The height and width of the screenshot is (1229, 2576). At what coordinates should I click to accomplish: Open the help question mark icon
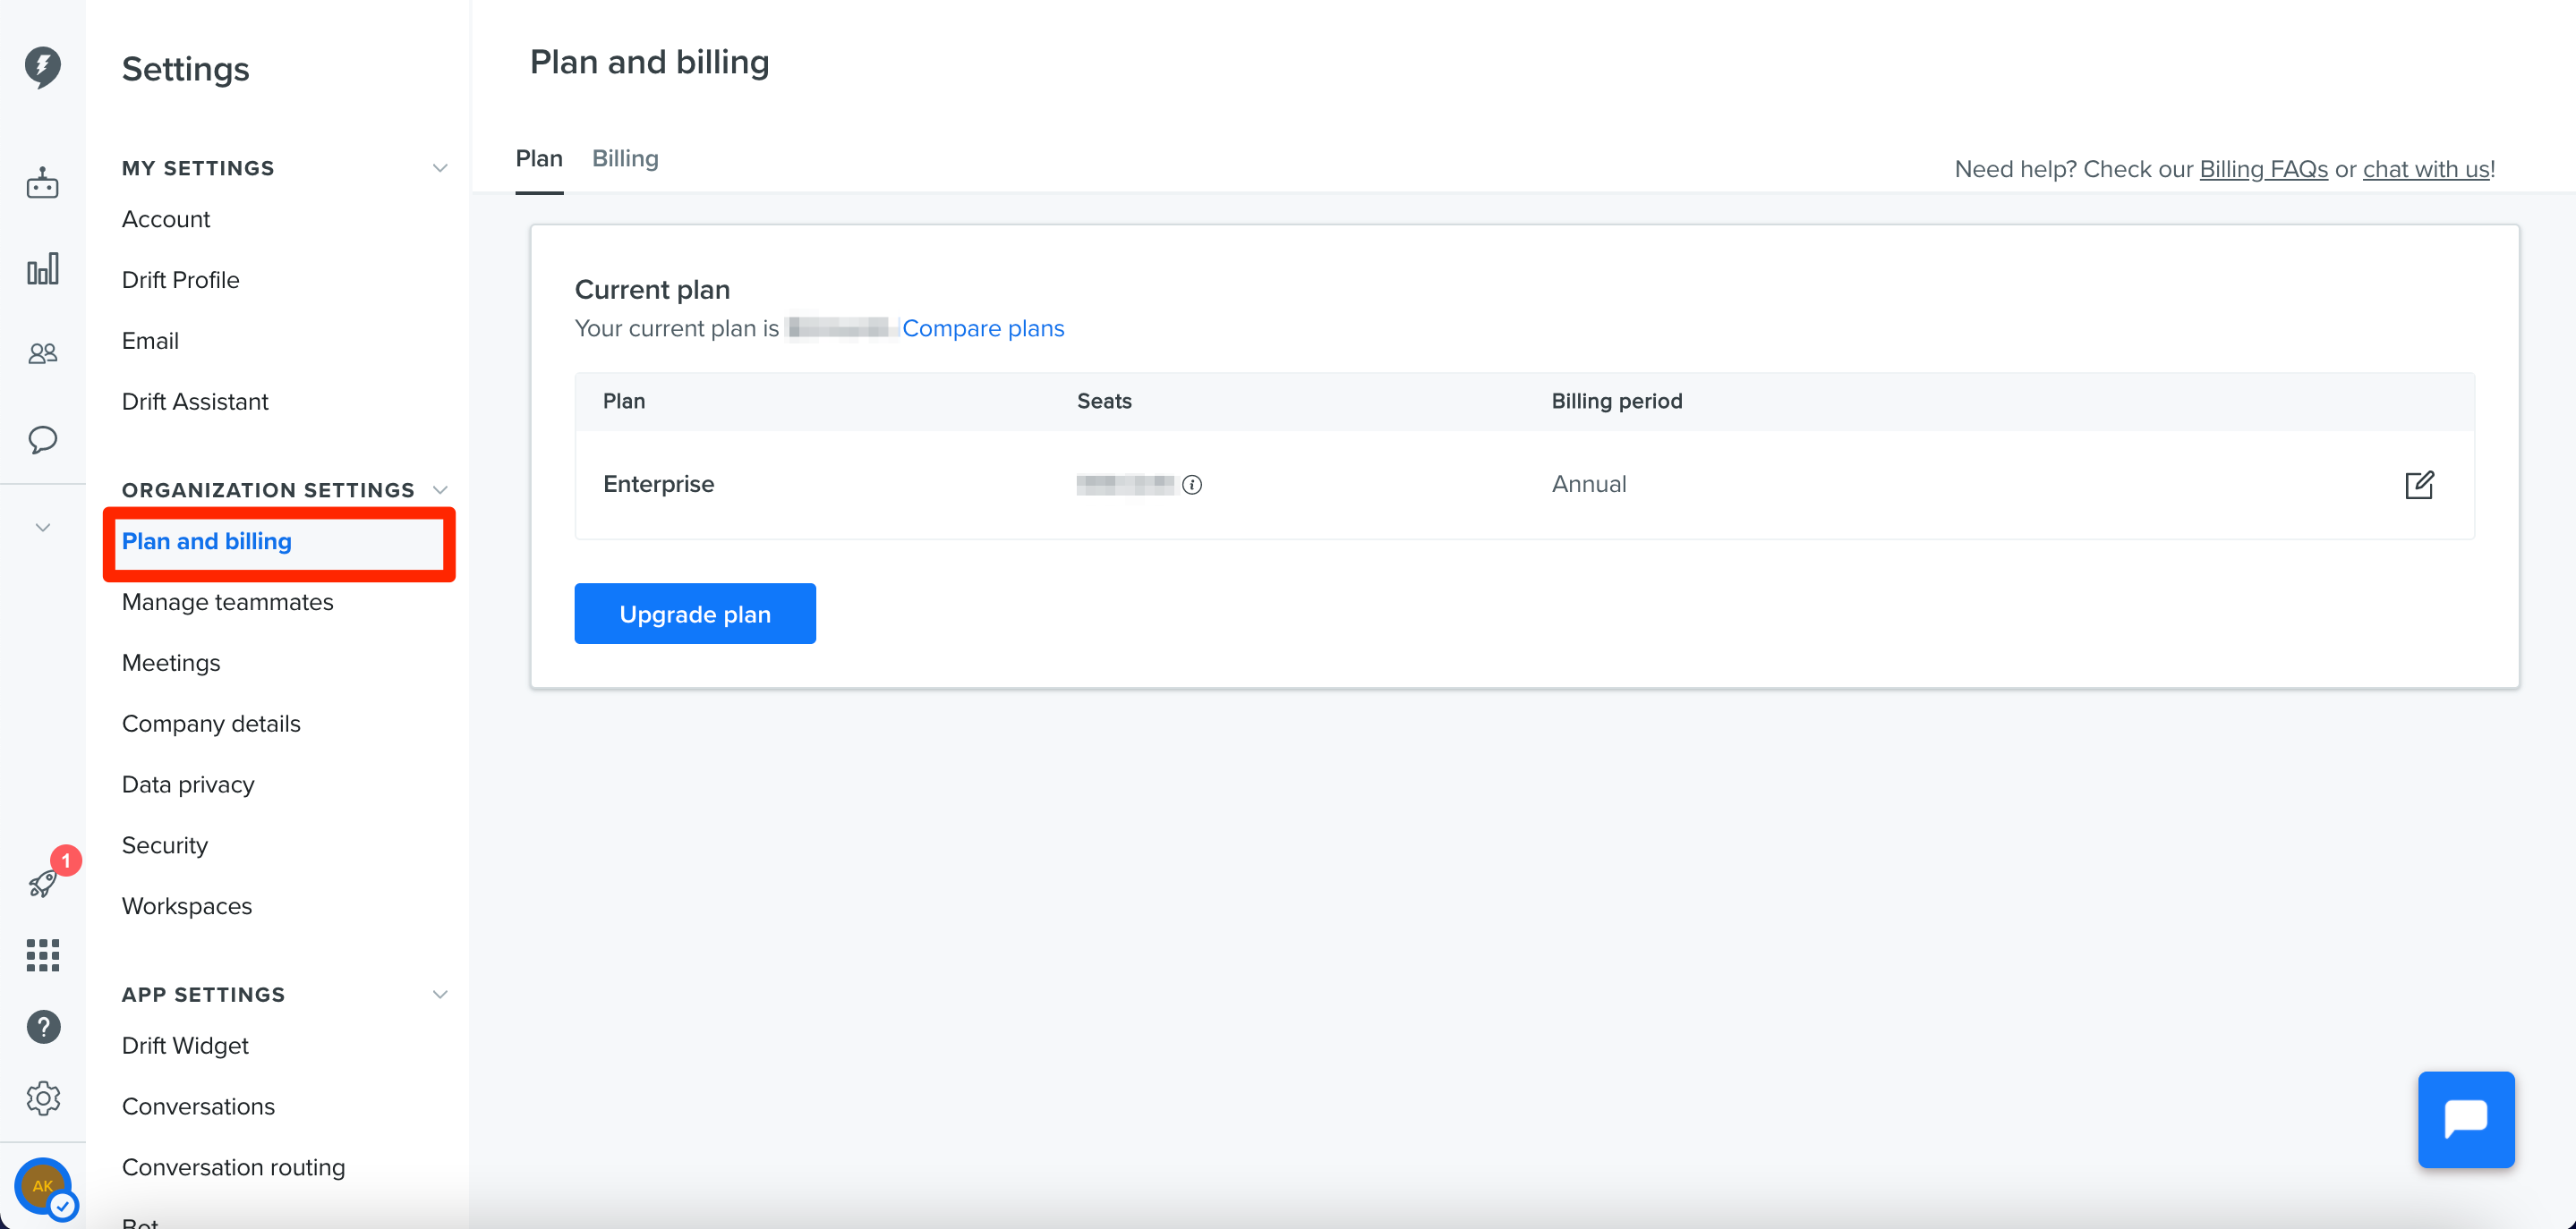pos(43,1027)
